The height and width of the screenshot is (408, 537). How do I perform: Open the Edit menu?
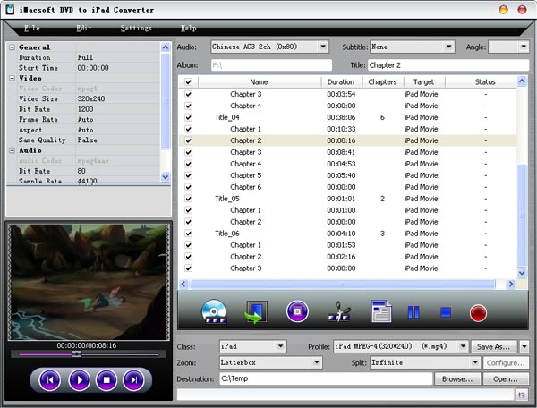(84, 28)
